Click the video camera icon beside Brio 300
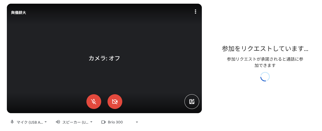This screenshot has height=131, width=322. (x=104, y=122)
